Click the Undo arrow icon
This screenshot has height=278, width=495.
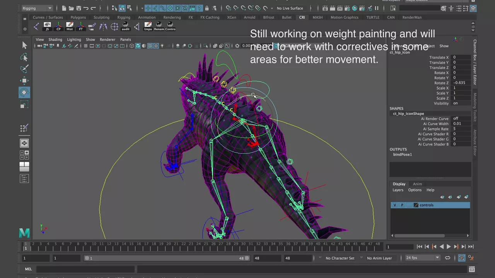[x=86, y=8]
